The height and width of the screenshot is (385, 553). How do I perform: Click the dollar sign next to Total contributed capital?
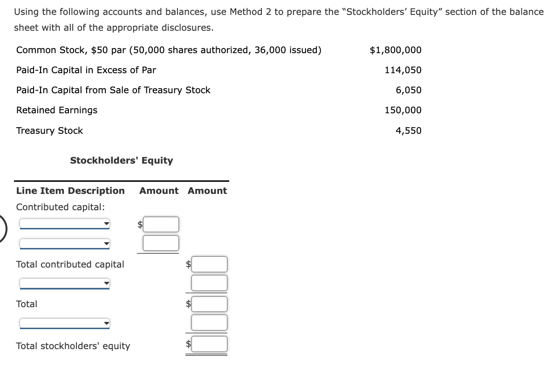point(188,264)
